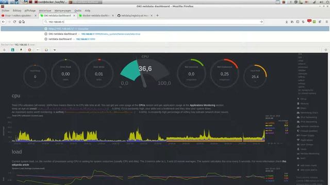
Task: Open the Affichage menu
Action: (x=30, y=10)
